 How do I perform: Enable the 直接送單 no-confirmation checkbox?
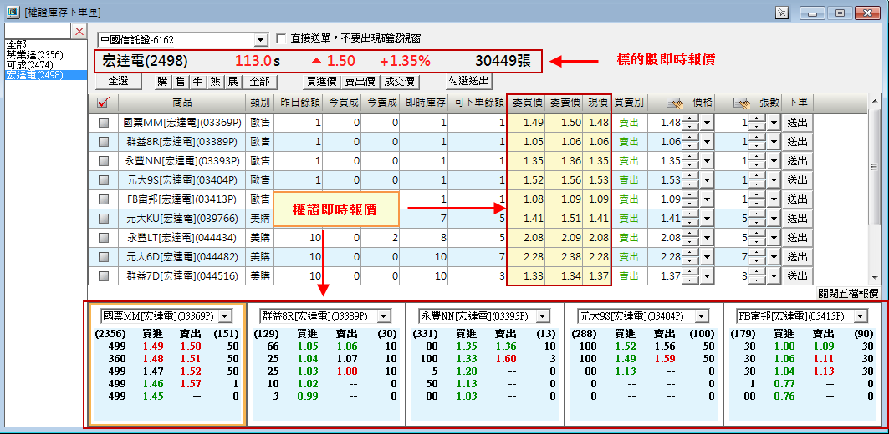[x=282, y=39]
